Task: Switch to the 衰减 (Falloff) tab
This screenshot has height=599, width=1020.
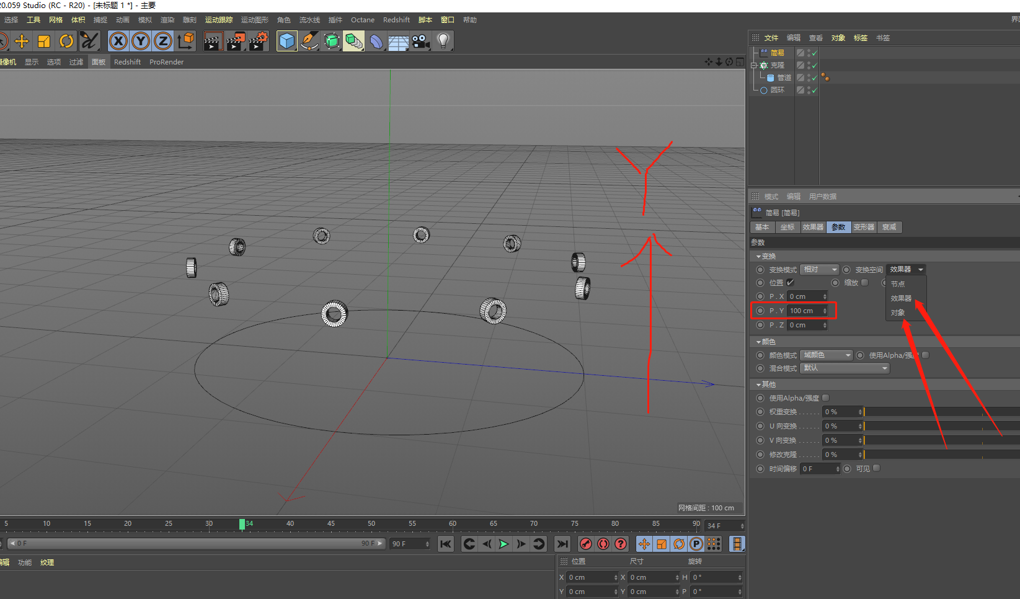Action: pyautogui.click(x=889, y=227)
